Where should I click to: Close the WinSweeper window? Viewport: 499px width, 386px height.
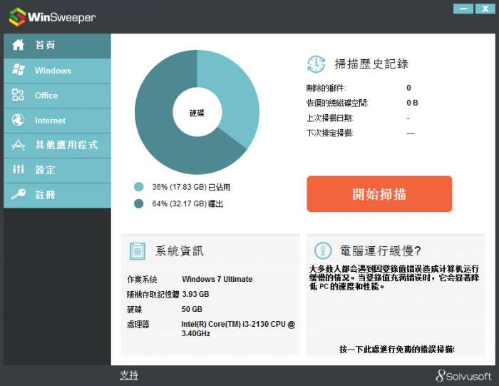point(485,9)
